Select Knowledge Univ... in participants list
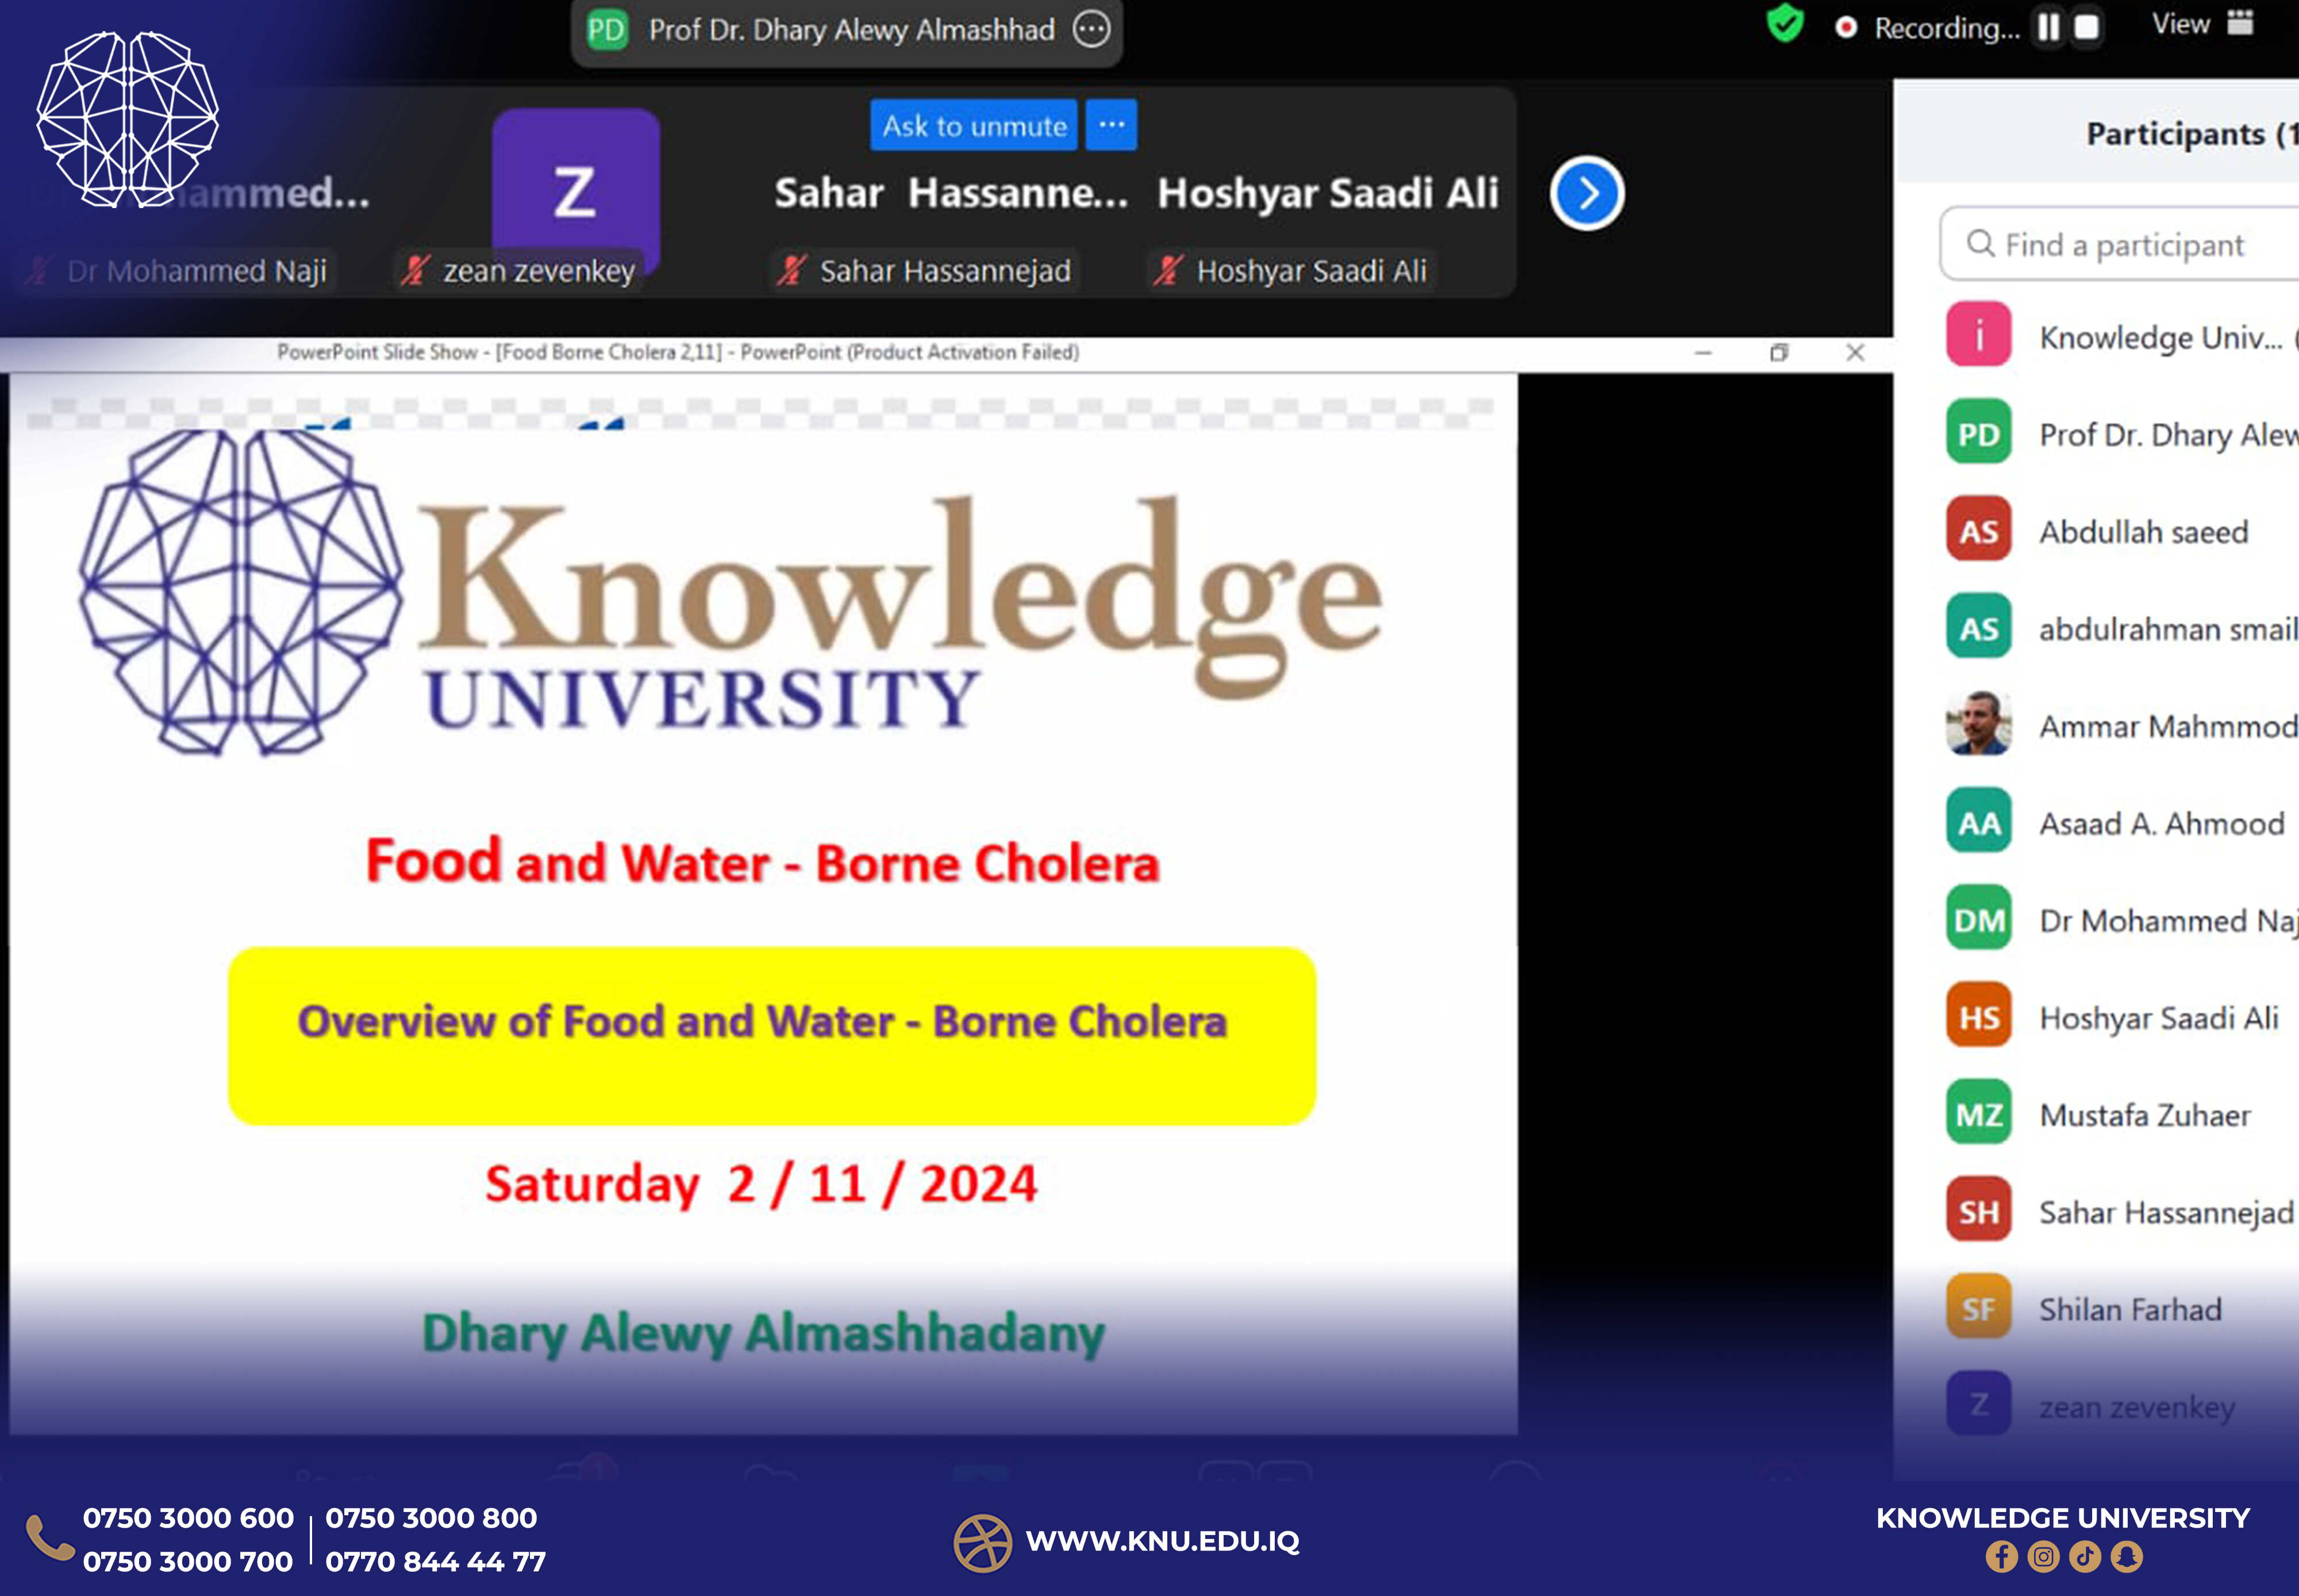This screenshot has height=1596, width=2299. (2121, 337)
